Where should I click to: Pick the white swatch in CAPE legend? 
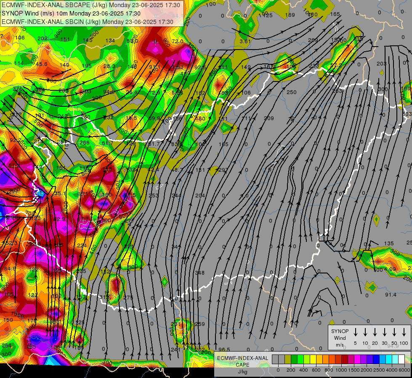coord(402,360)
